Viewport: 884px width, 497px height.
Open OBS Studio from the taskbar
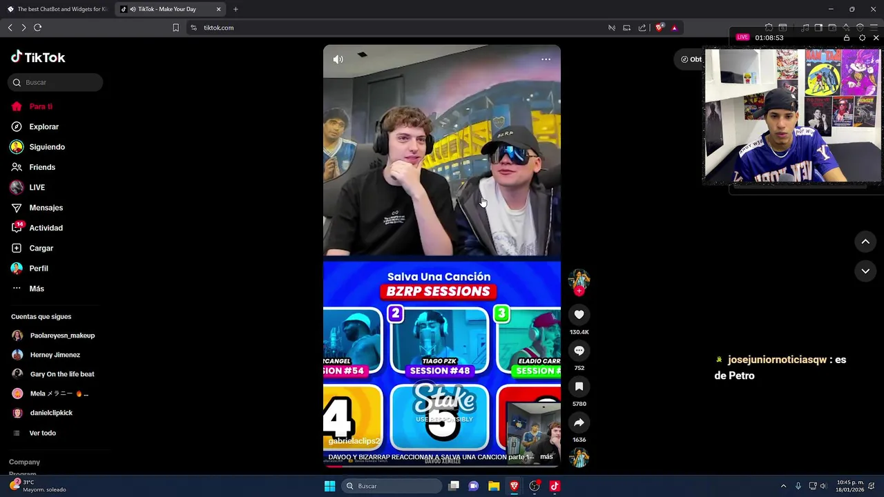point(534,486)
